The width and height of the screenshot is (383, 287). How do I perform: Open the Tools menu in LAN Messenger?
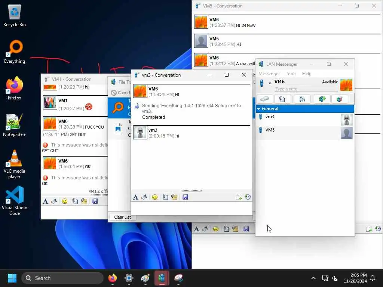[x=291, y=74]
